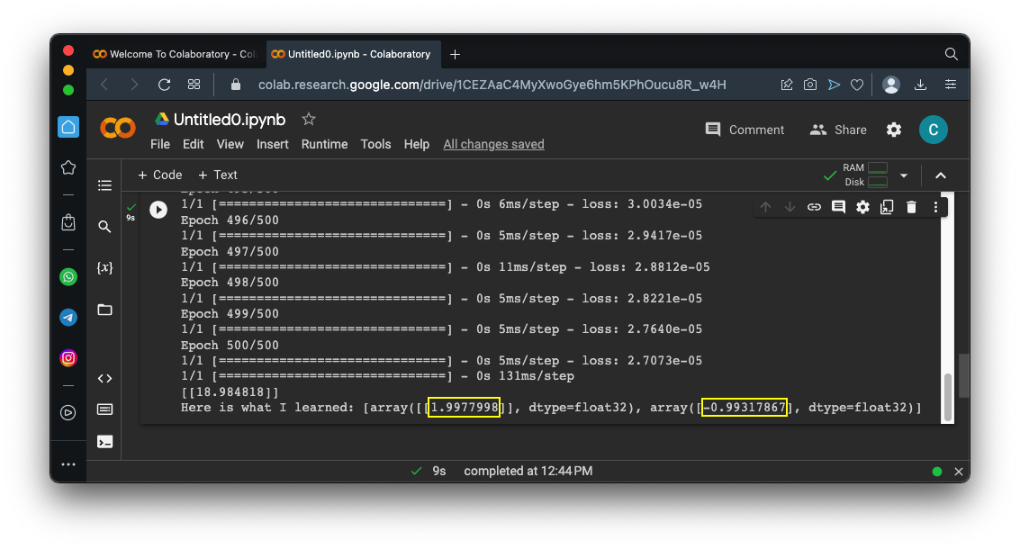Screen dimensions: 1020x549
Task: Open Colab settings gear icon
Action: (893, 130)
